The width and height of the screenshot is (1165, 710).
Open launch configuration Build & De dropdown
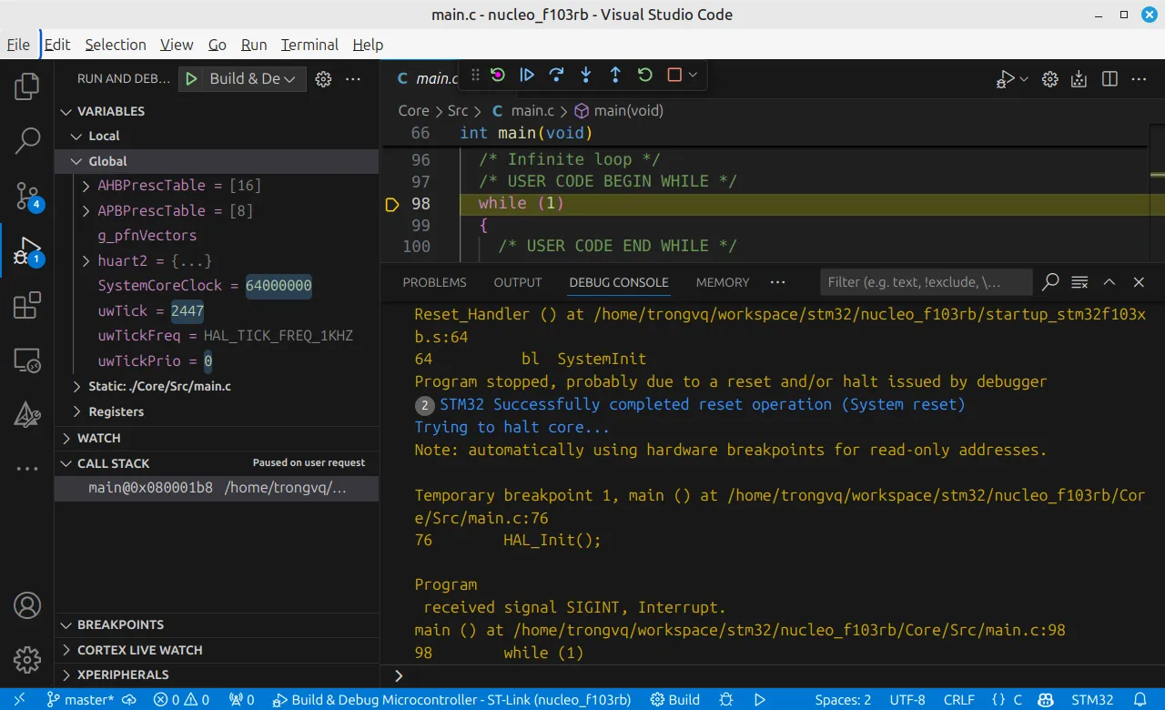253,79
